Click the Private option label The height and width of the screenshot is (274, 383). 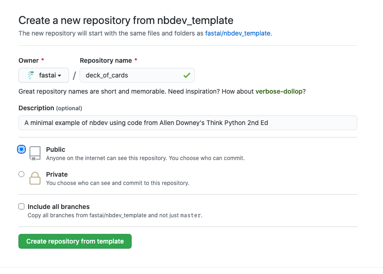coord(57,174)
